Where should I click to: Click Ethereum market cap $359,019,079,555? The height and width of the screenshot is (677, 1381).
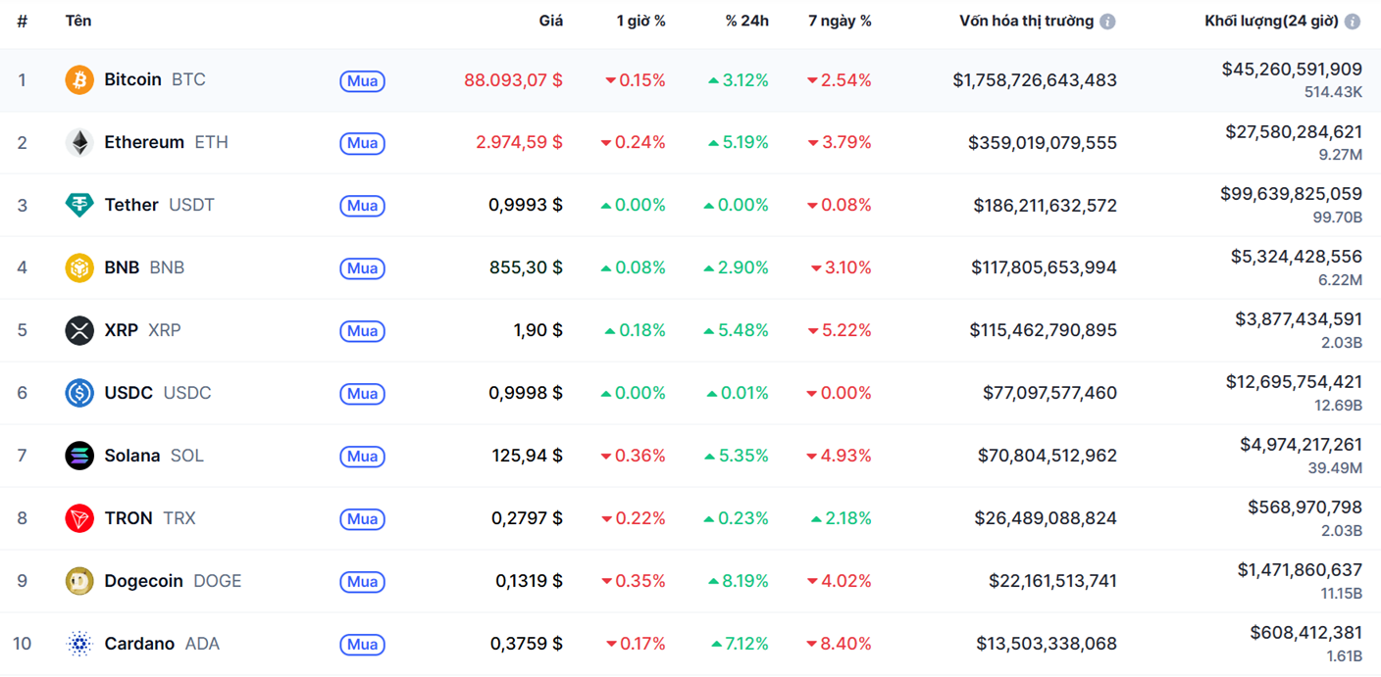tap(1043, 142)
